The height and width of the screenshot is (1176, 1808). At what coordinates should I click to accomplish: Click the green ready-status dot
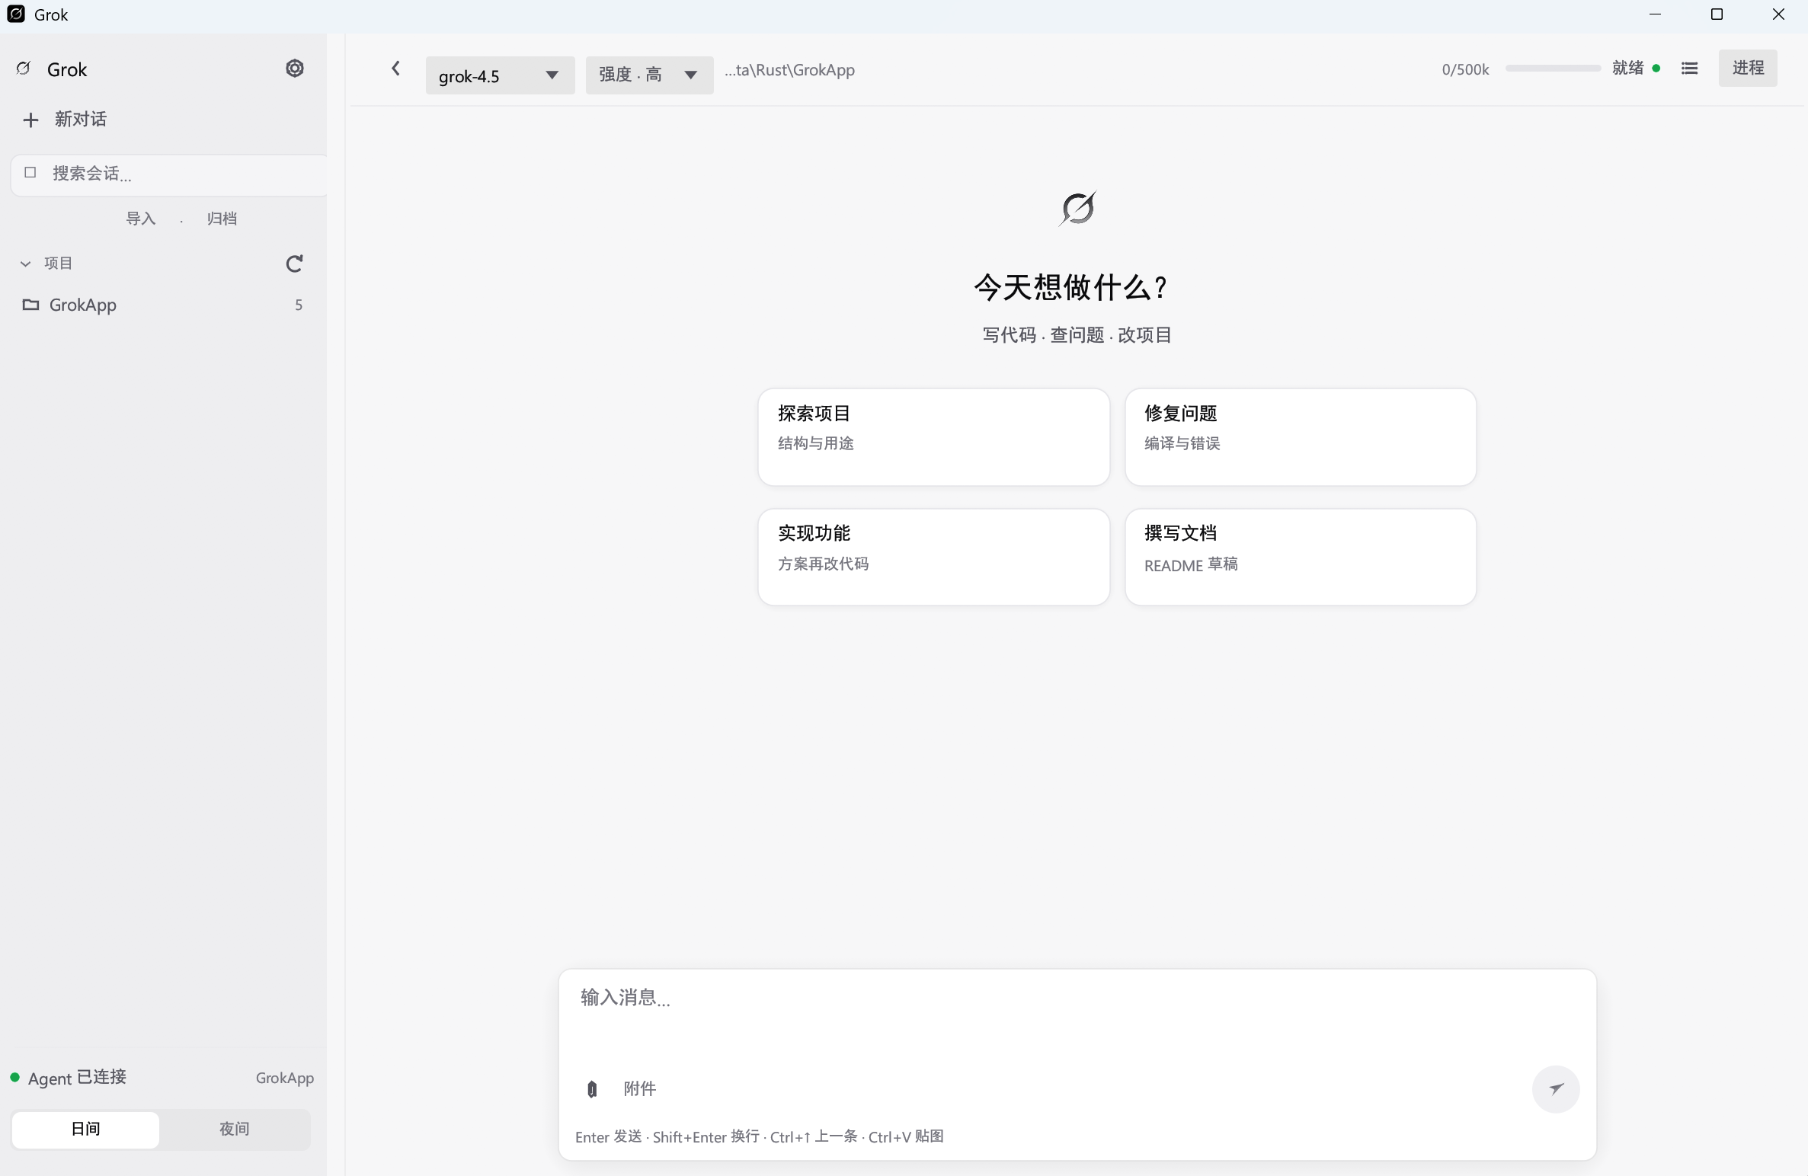tap(1656, 69)
